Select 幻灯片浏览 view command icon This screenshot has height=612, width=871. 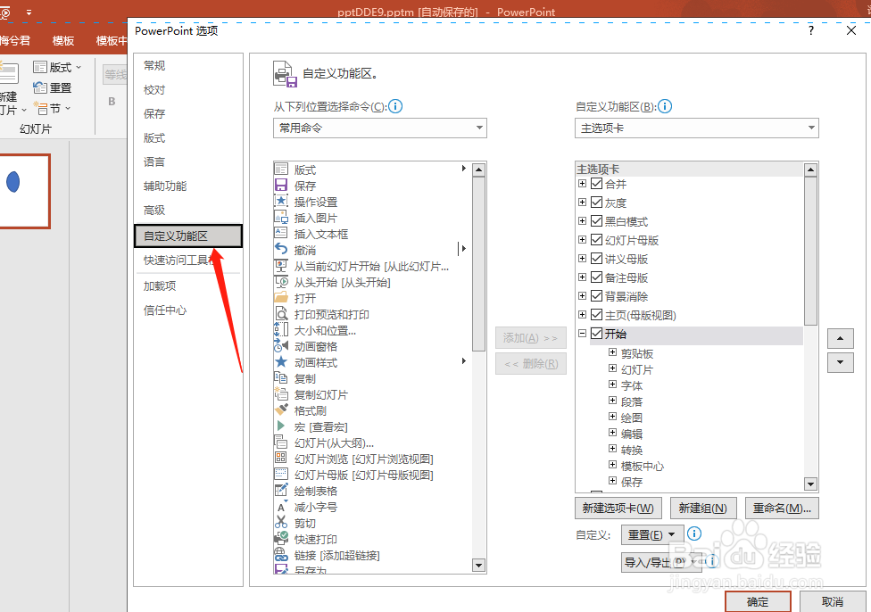(281, 459)
